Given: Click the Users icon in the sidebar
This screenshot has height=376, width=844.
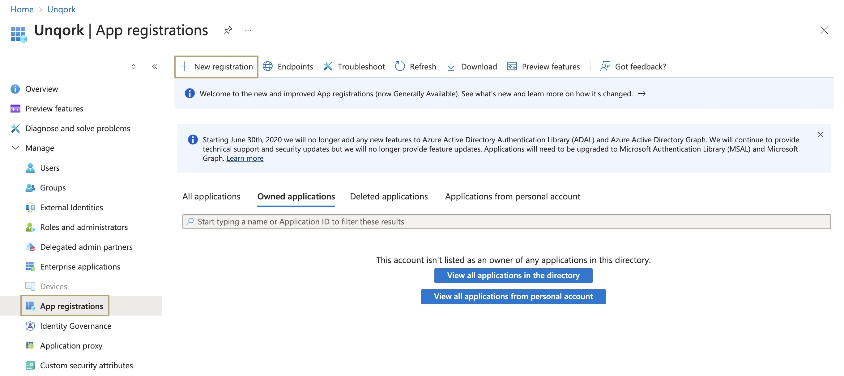Looking at the screenshot, I should (30, 168).
